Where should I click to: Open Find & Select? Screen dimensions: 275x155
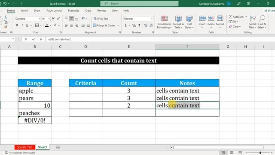[x=262, y=22]
